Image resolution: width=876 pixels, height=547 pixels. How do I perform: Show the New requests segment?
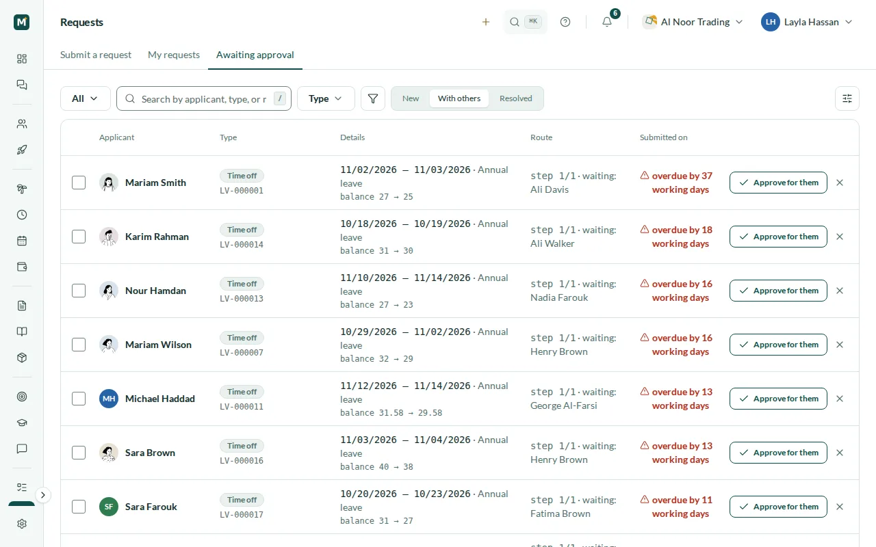411,98
